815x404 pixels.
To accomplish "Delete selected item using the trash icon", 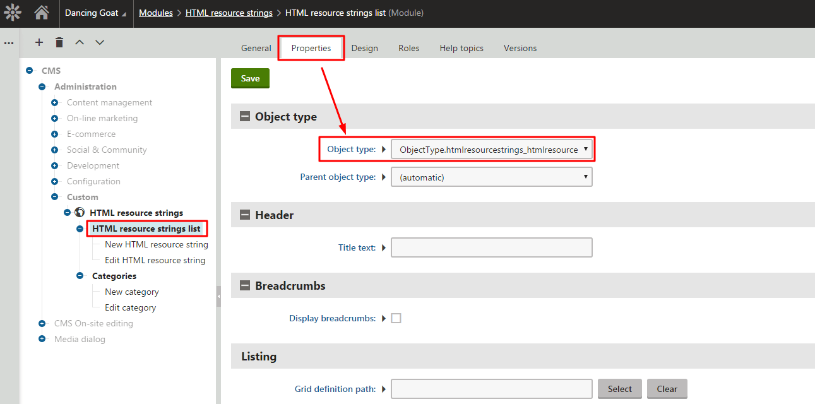I will point(59,42).
